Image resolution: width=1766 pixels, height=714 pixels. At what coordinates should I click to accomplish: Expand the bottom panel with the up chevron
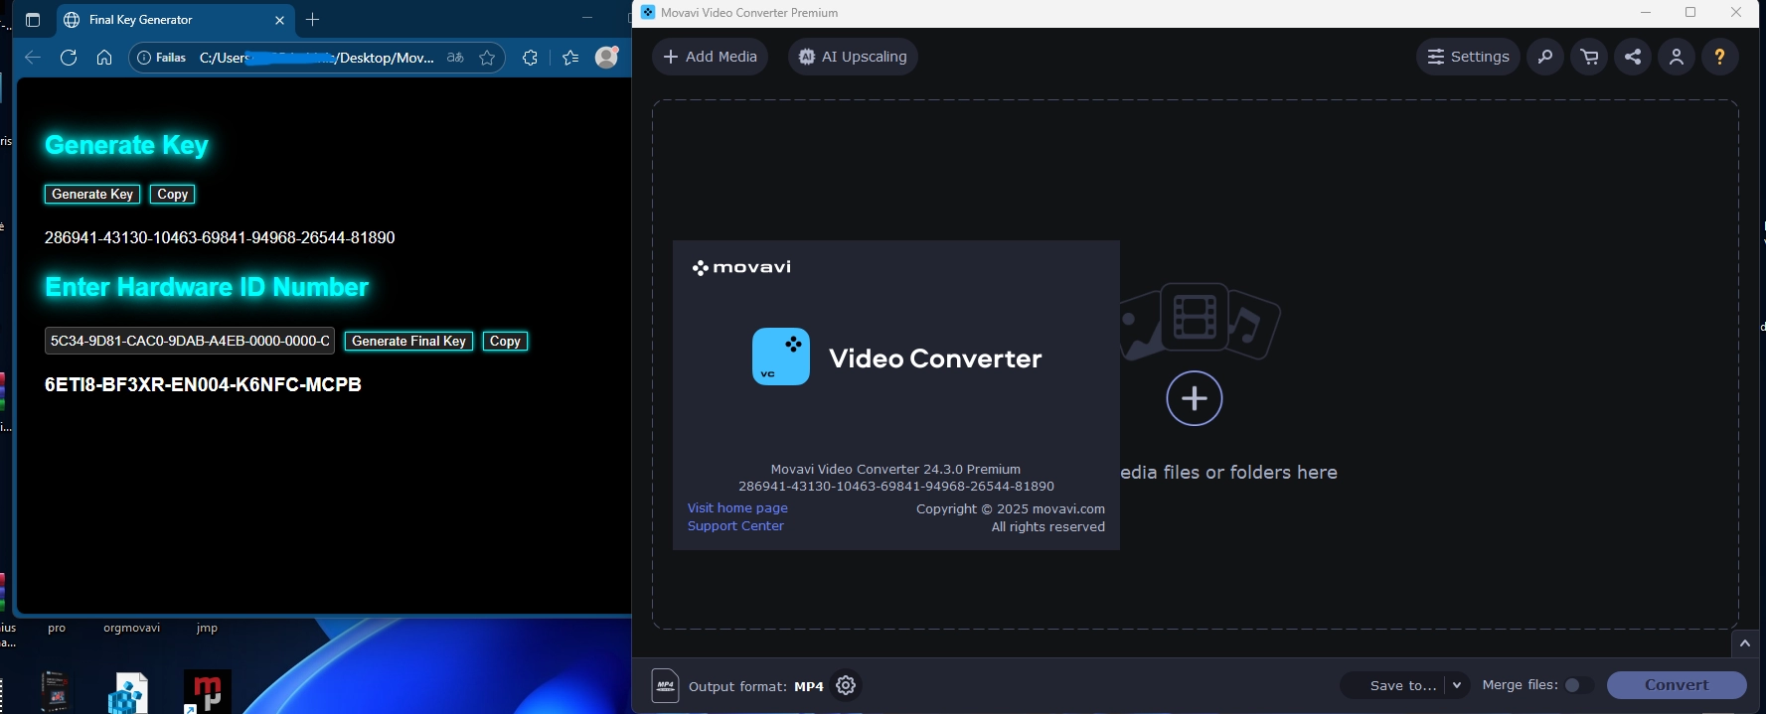coord(1744,643)
